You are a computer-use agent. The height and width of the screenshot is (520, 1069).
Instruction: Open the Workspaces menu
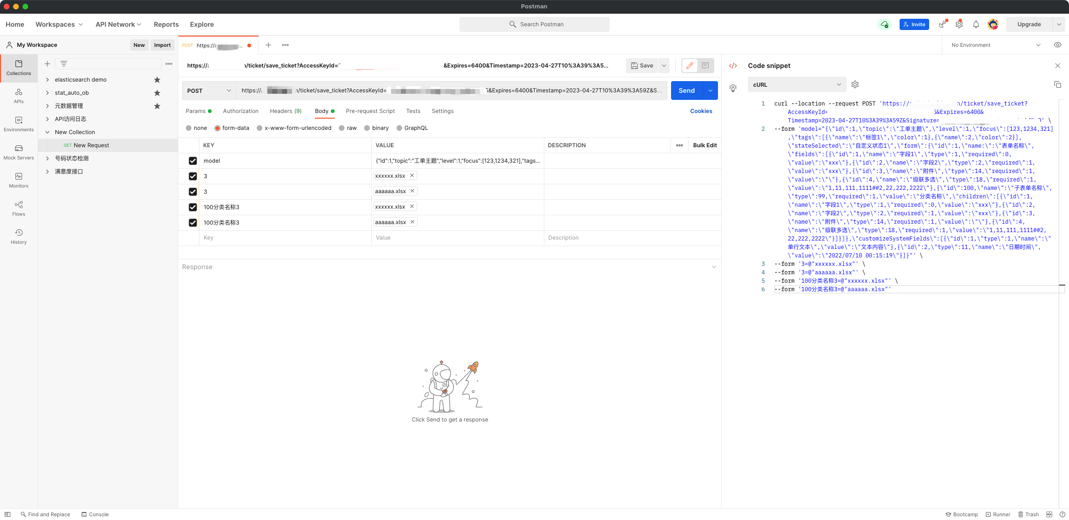[59, 24]
